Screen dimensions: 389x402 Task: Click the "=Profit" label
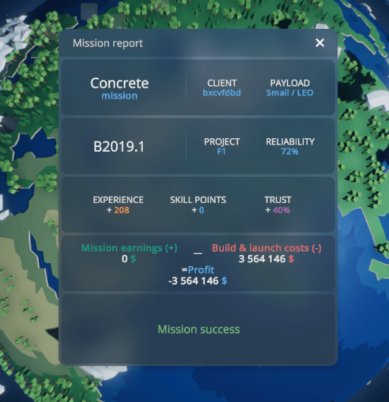(198, 270)
